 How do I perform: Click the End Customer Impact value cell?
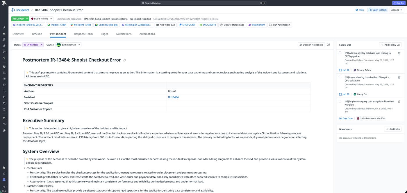[238, 109]
